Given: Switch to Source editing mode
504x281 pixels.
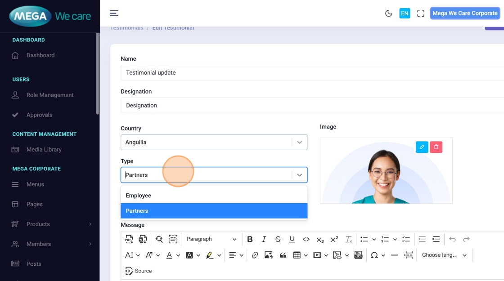Looking at the screenshot, I should [139, 271].
